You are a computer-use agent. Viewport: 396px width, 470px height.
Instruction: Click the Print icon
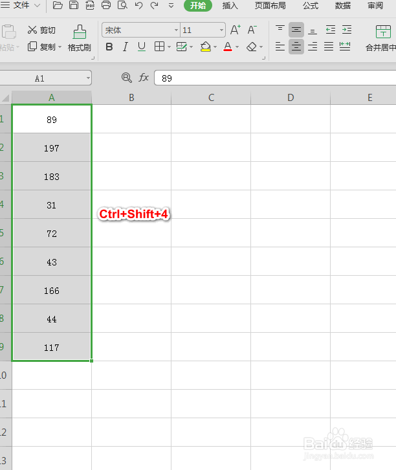pos(106,5)
